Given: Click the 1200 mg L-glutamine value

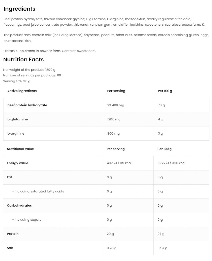Looking at the screenshot, I should (114, 119).
